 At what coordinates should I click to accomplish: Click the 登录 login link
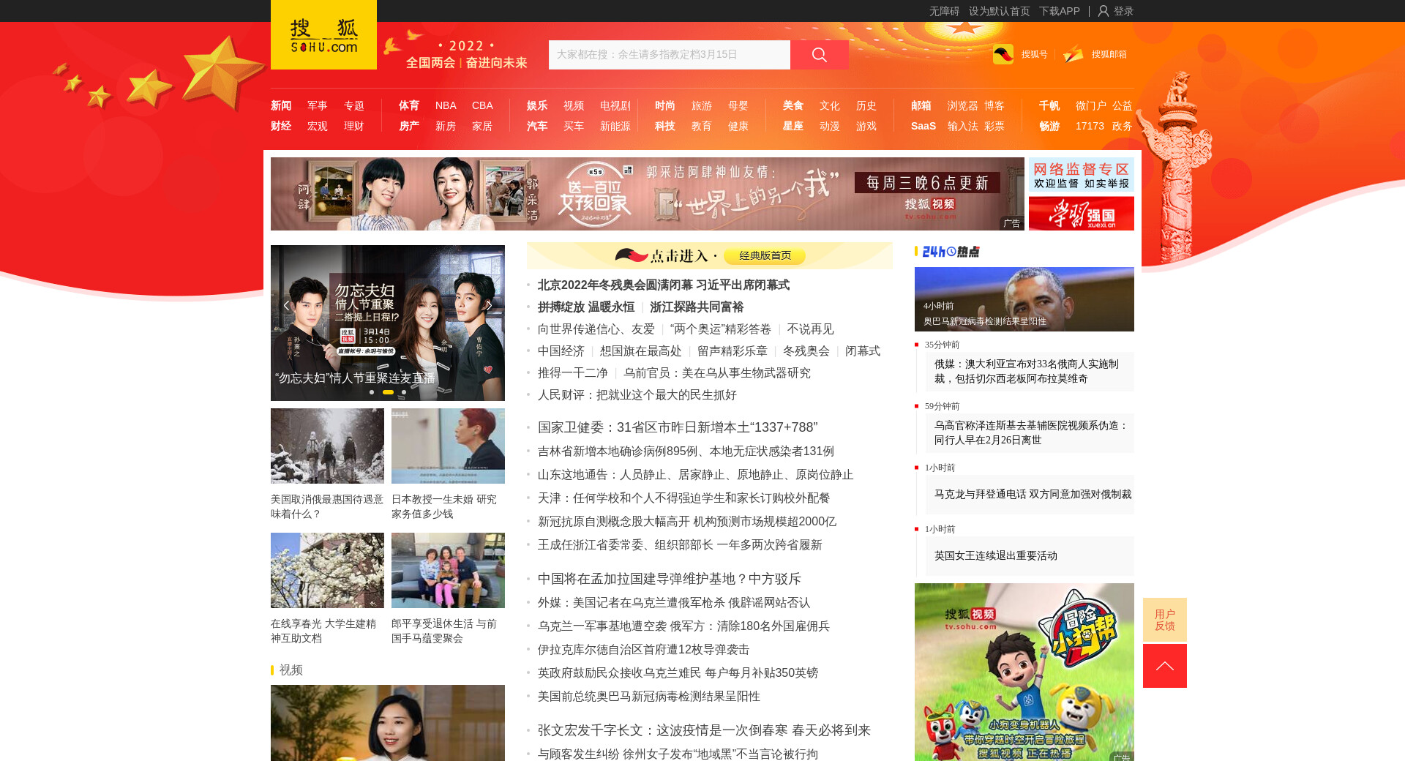[1123, 11]
